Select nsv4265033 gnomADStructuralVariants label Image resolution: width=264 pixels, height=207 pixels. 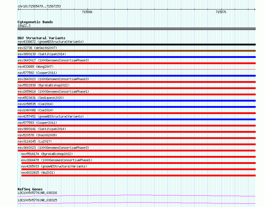coord(54,166)
